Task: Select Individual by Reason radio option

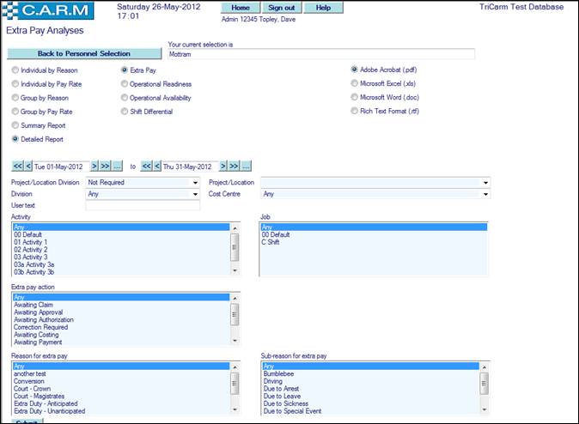Action: coord(15,70)
